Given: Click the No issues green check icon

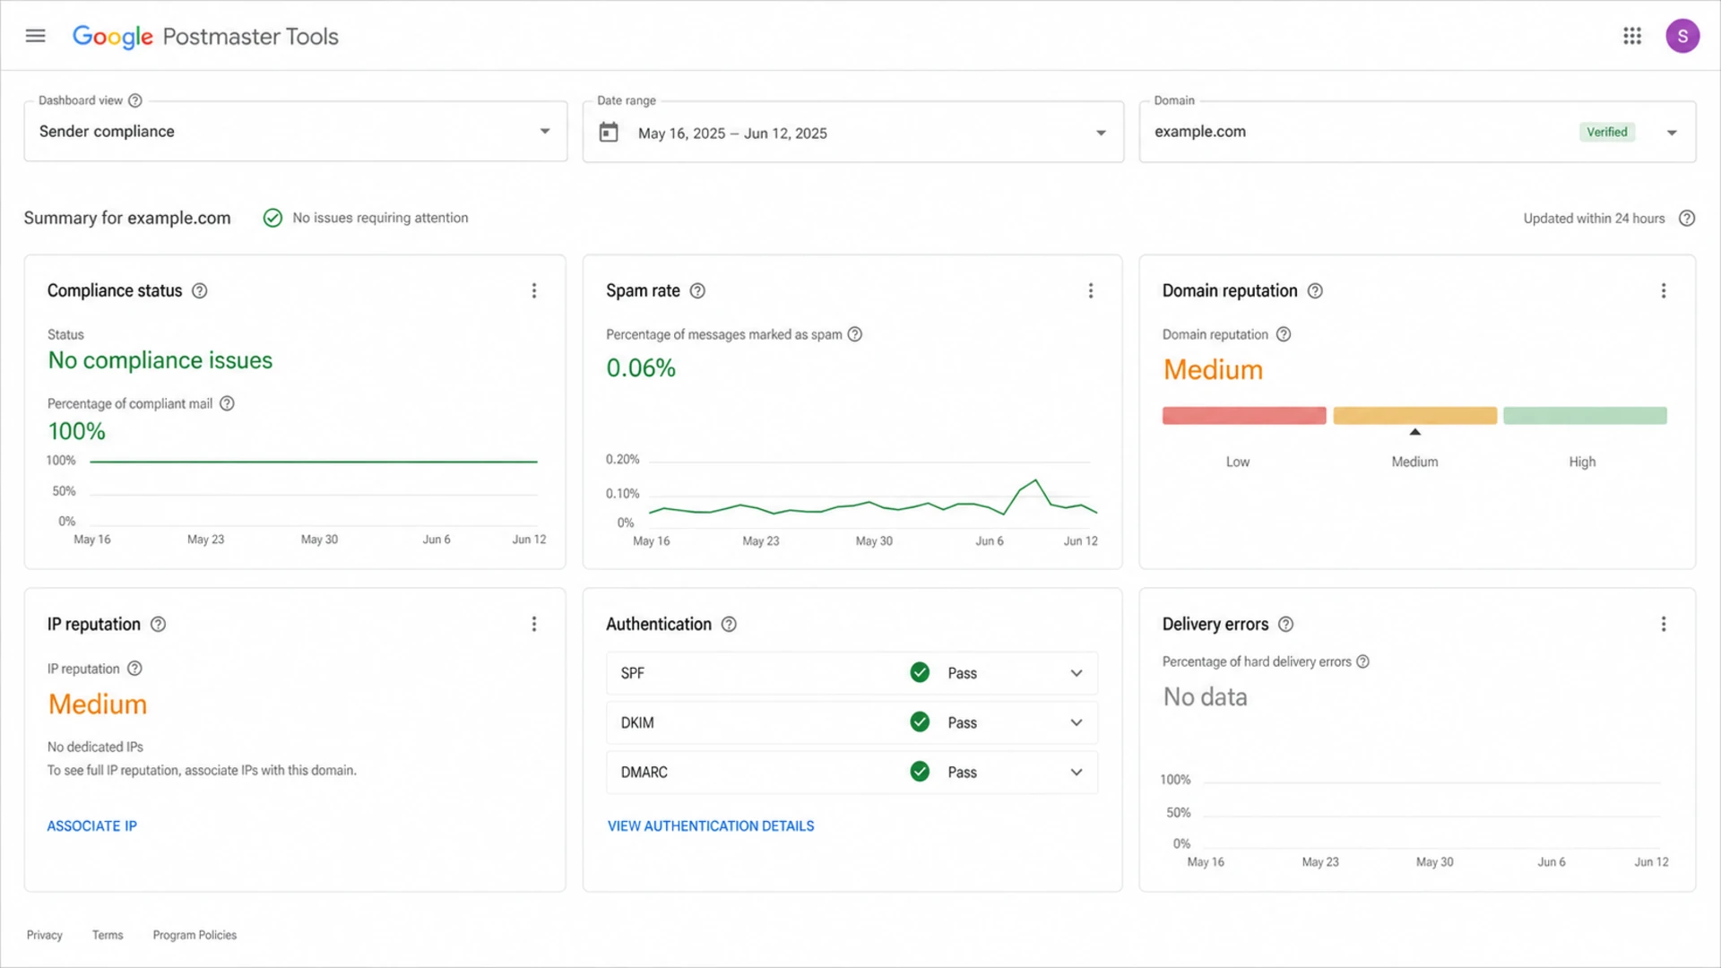Looking at the screenshot, I should 272,218.
